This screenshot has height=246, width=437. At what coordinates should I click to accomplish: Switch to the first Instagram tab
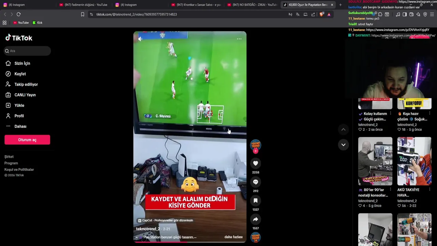(28, 5)
